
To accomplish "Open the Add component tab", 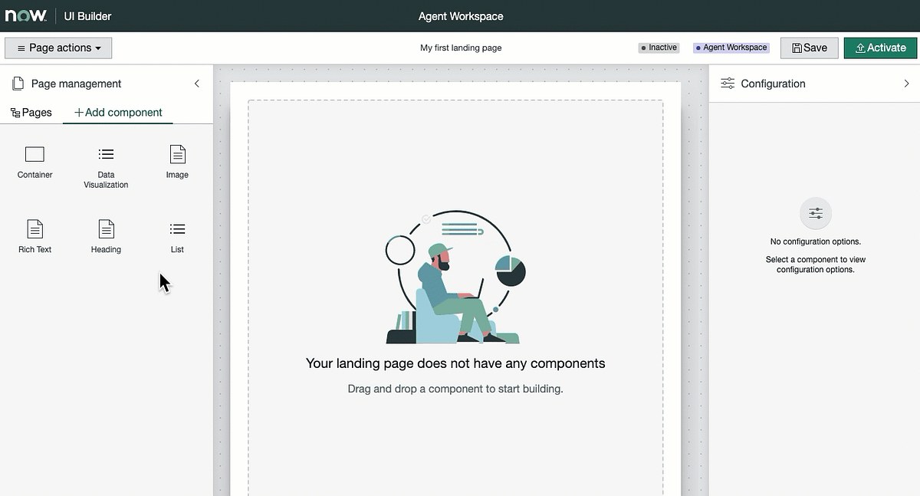I will tap(117, 112).
